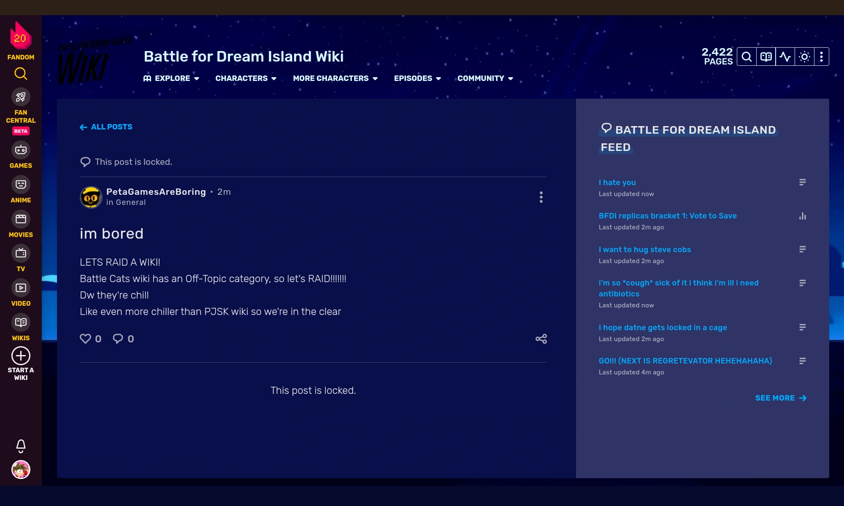
Task: Open Fan Central rocket icon
Action: click(21, 97)
